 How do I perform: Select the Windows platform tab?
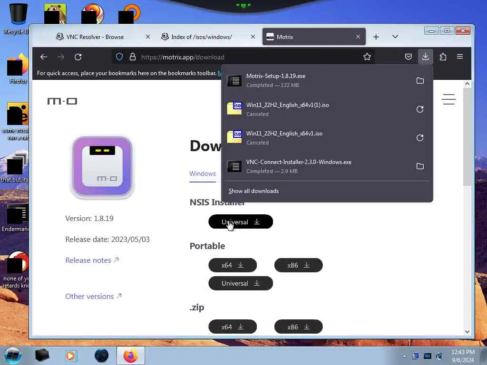pos(203,173)
